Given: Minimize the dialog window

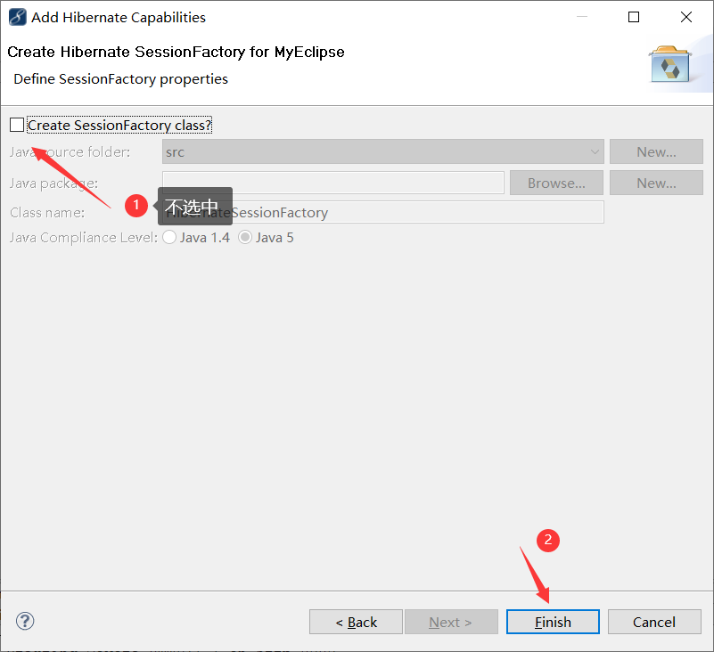Looking at the screenshot, I should pyautogui.click(x=582, y=17).
